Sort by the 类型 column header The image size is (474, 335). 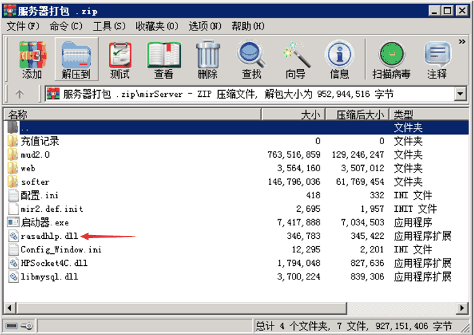pos(429,114)
